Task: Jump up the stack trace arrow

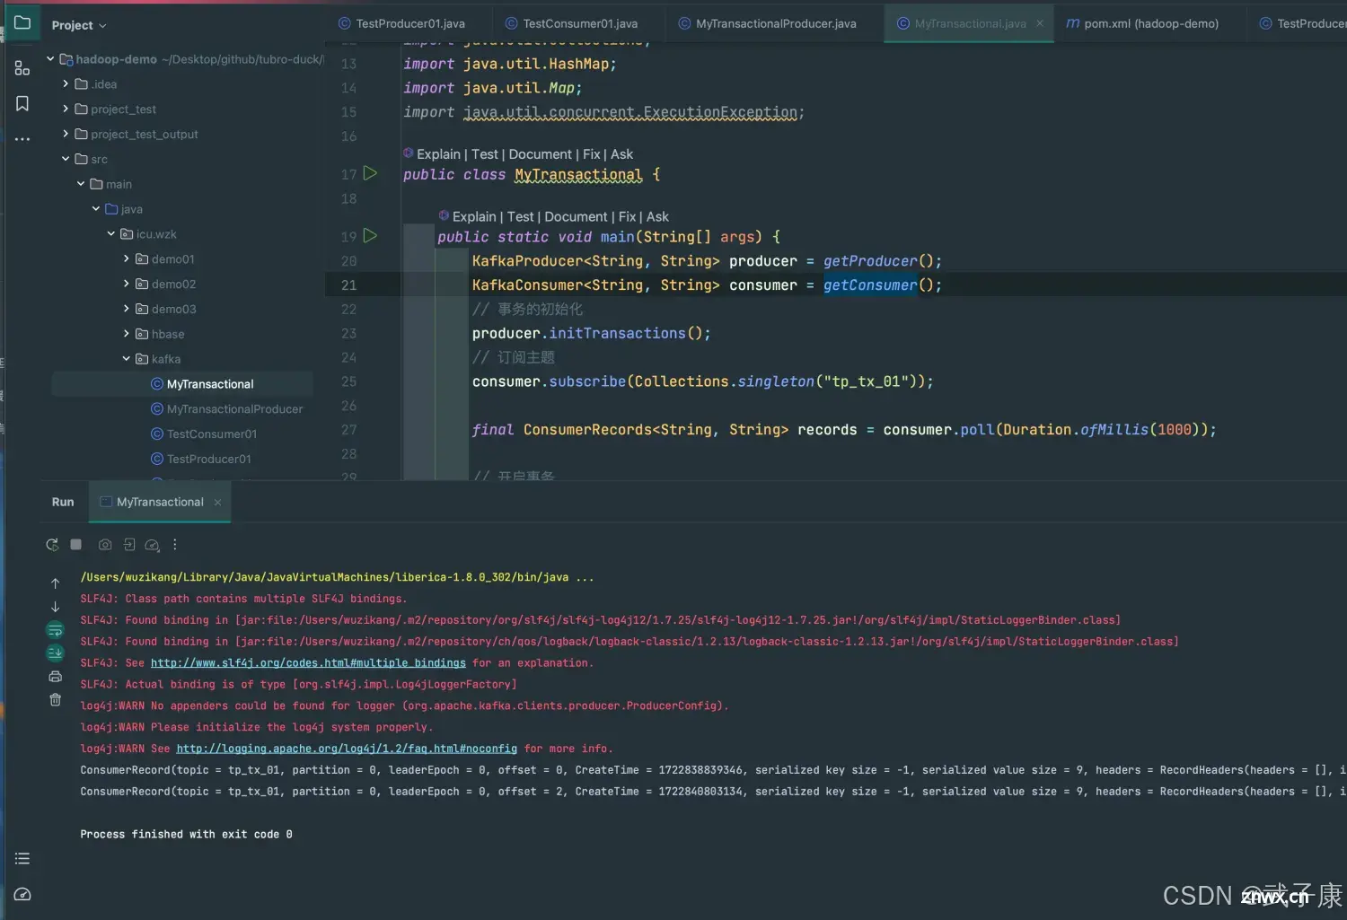Action: pos(55,583)
